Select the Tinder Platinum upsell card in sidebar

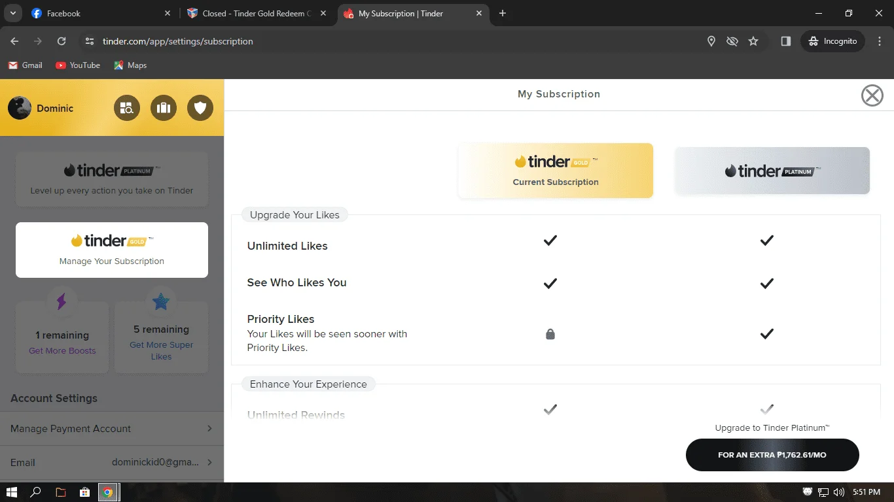tap(112, 179)
